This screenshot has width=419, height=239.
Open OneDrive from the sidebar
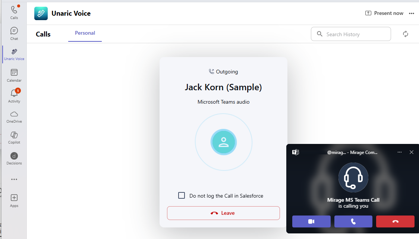click(x=14, y=116)
